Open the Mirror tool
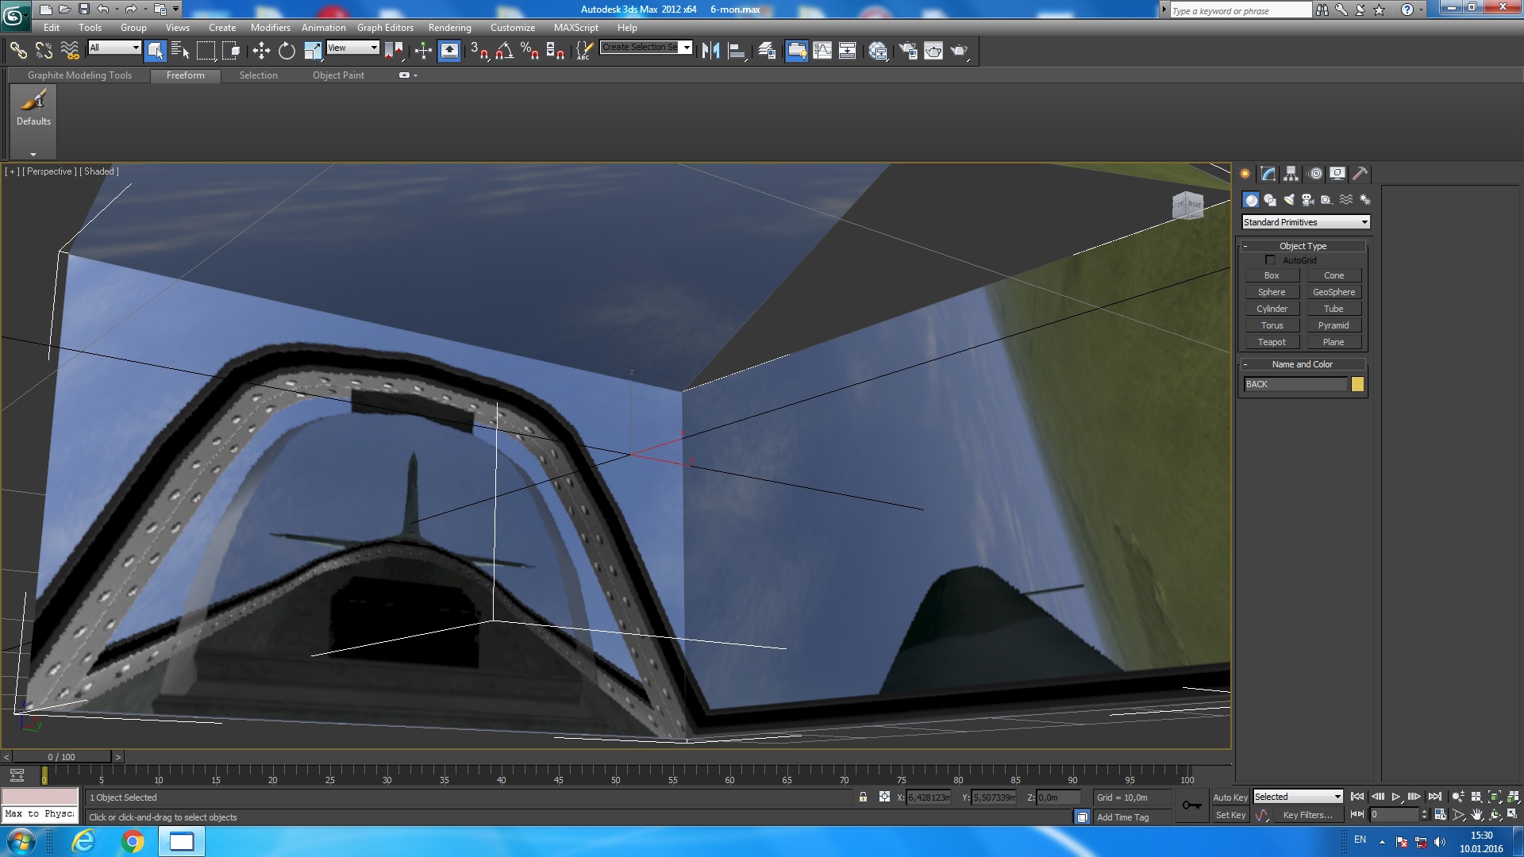Image resolution: width=1524 pixels, height=857 pixels. (710, 51)
